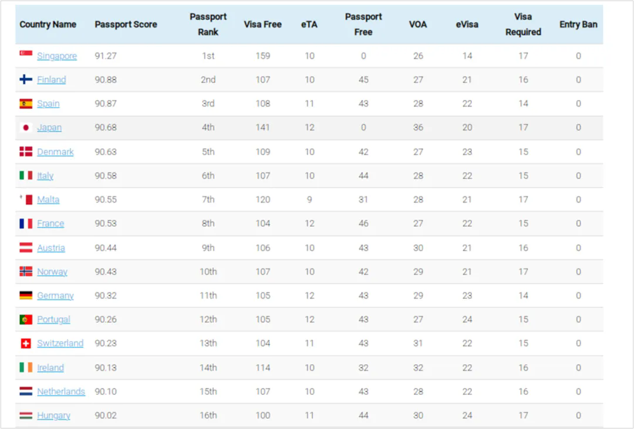Viewport: 634px width, 429px height.
Task: Select Japan's VOA value 36
Action: (x=418, y=128)
